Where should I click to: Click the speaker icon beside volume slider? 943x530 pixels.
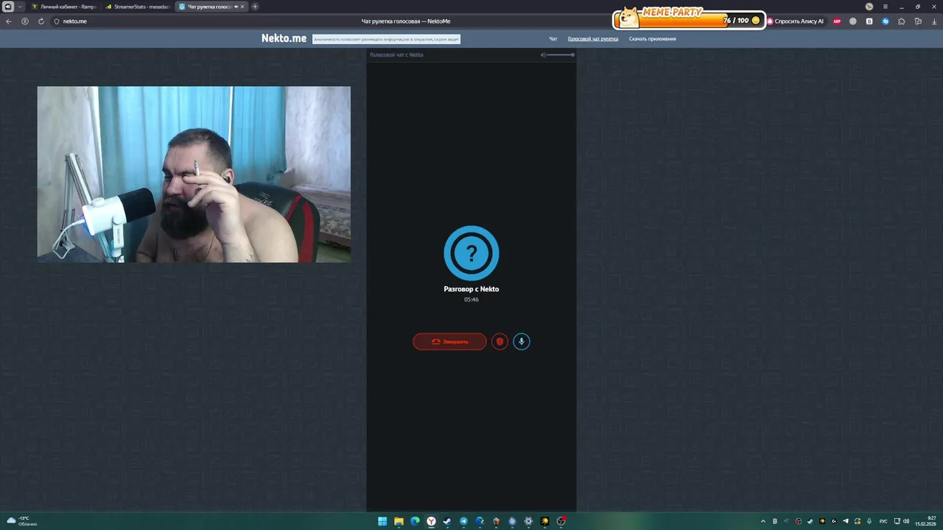click(x=544, y=55)
